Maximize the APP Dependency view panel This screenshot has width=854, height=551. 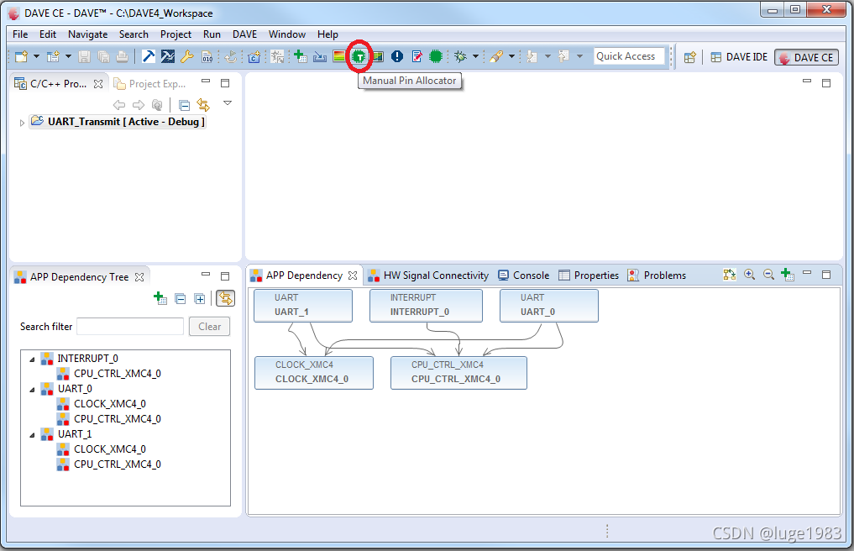pyautogui.click(x=826, y=275)
